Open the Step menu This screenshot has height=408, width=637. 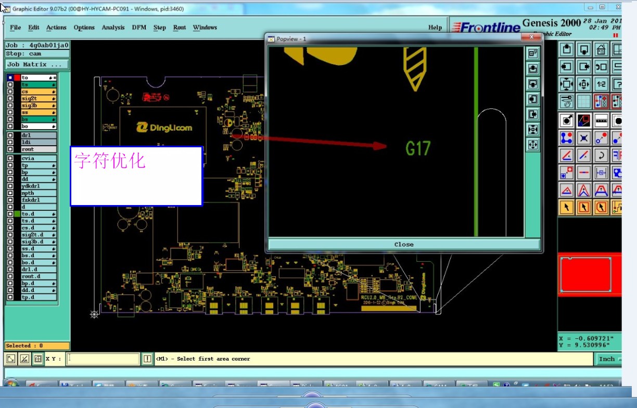pos(160,28)
